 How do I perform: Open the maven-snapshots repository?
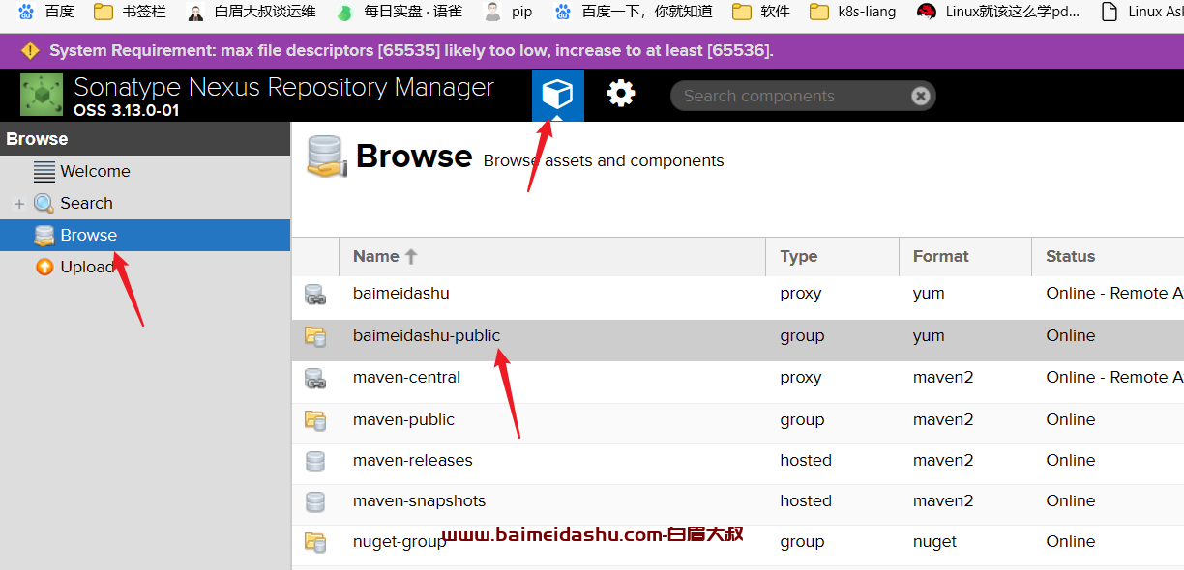coord(419,500)
